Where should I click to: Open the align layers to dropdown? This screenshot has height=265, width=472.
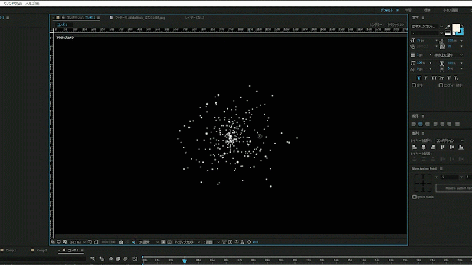[450, 141]
